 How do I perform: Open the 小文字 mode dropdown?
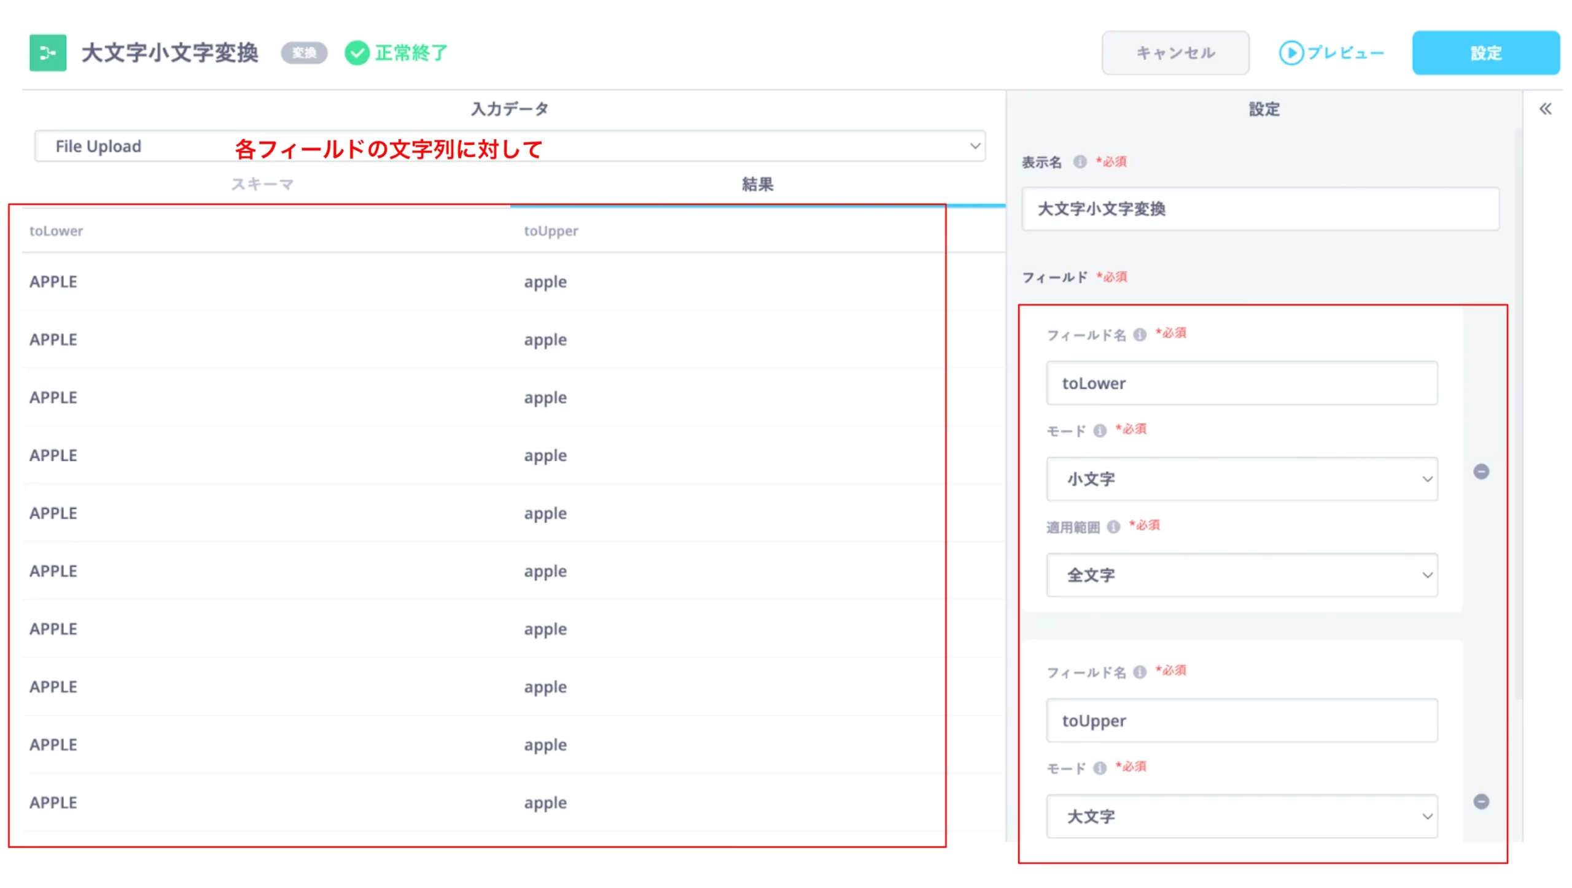coord(1242,479)
